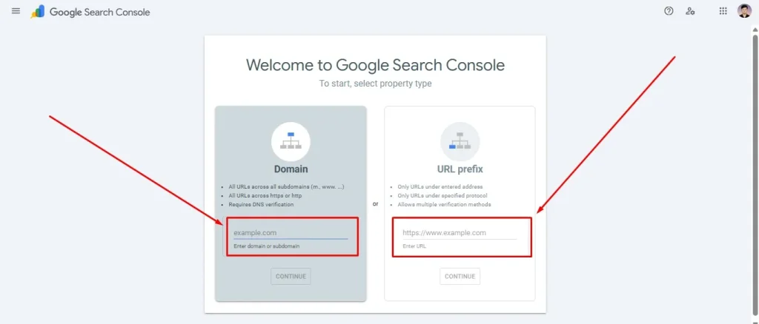Select the Domain heading text
Viewport: 759px width, 324px height.
pos(291,170)
